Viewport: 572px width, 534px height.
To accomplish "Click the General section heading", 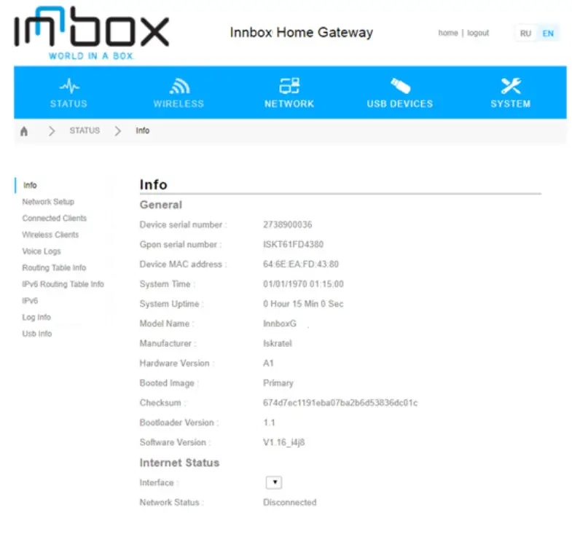I will [x=161, y=205].
